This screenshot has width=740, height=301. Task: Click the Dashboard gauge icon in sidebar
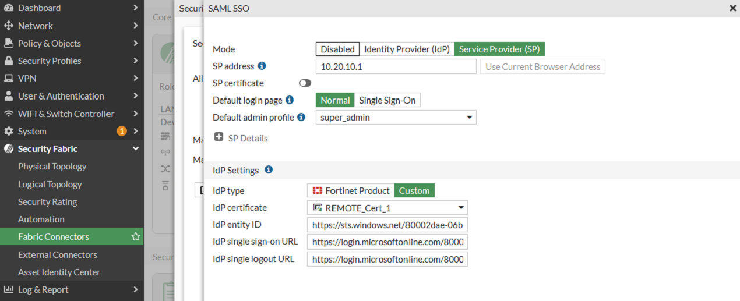[x=9, y=8]
